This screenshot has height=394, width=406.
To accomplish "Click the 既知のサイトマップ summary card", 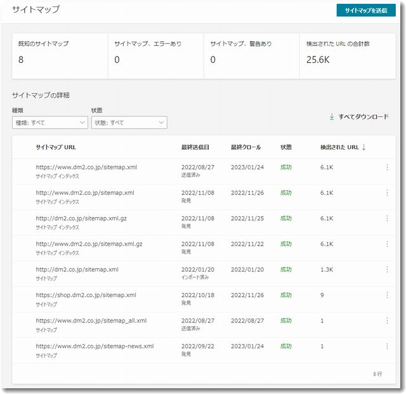I will pos(60,52).
